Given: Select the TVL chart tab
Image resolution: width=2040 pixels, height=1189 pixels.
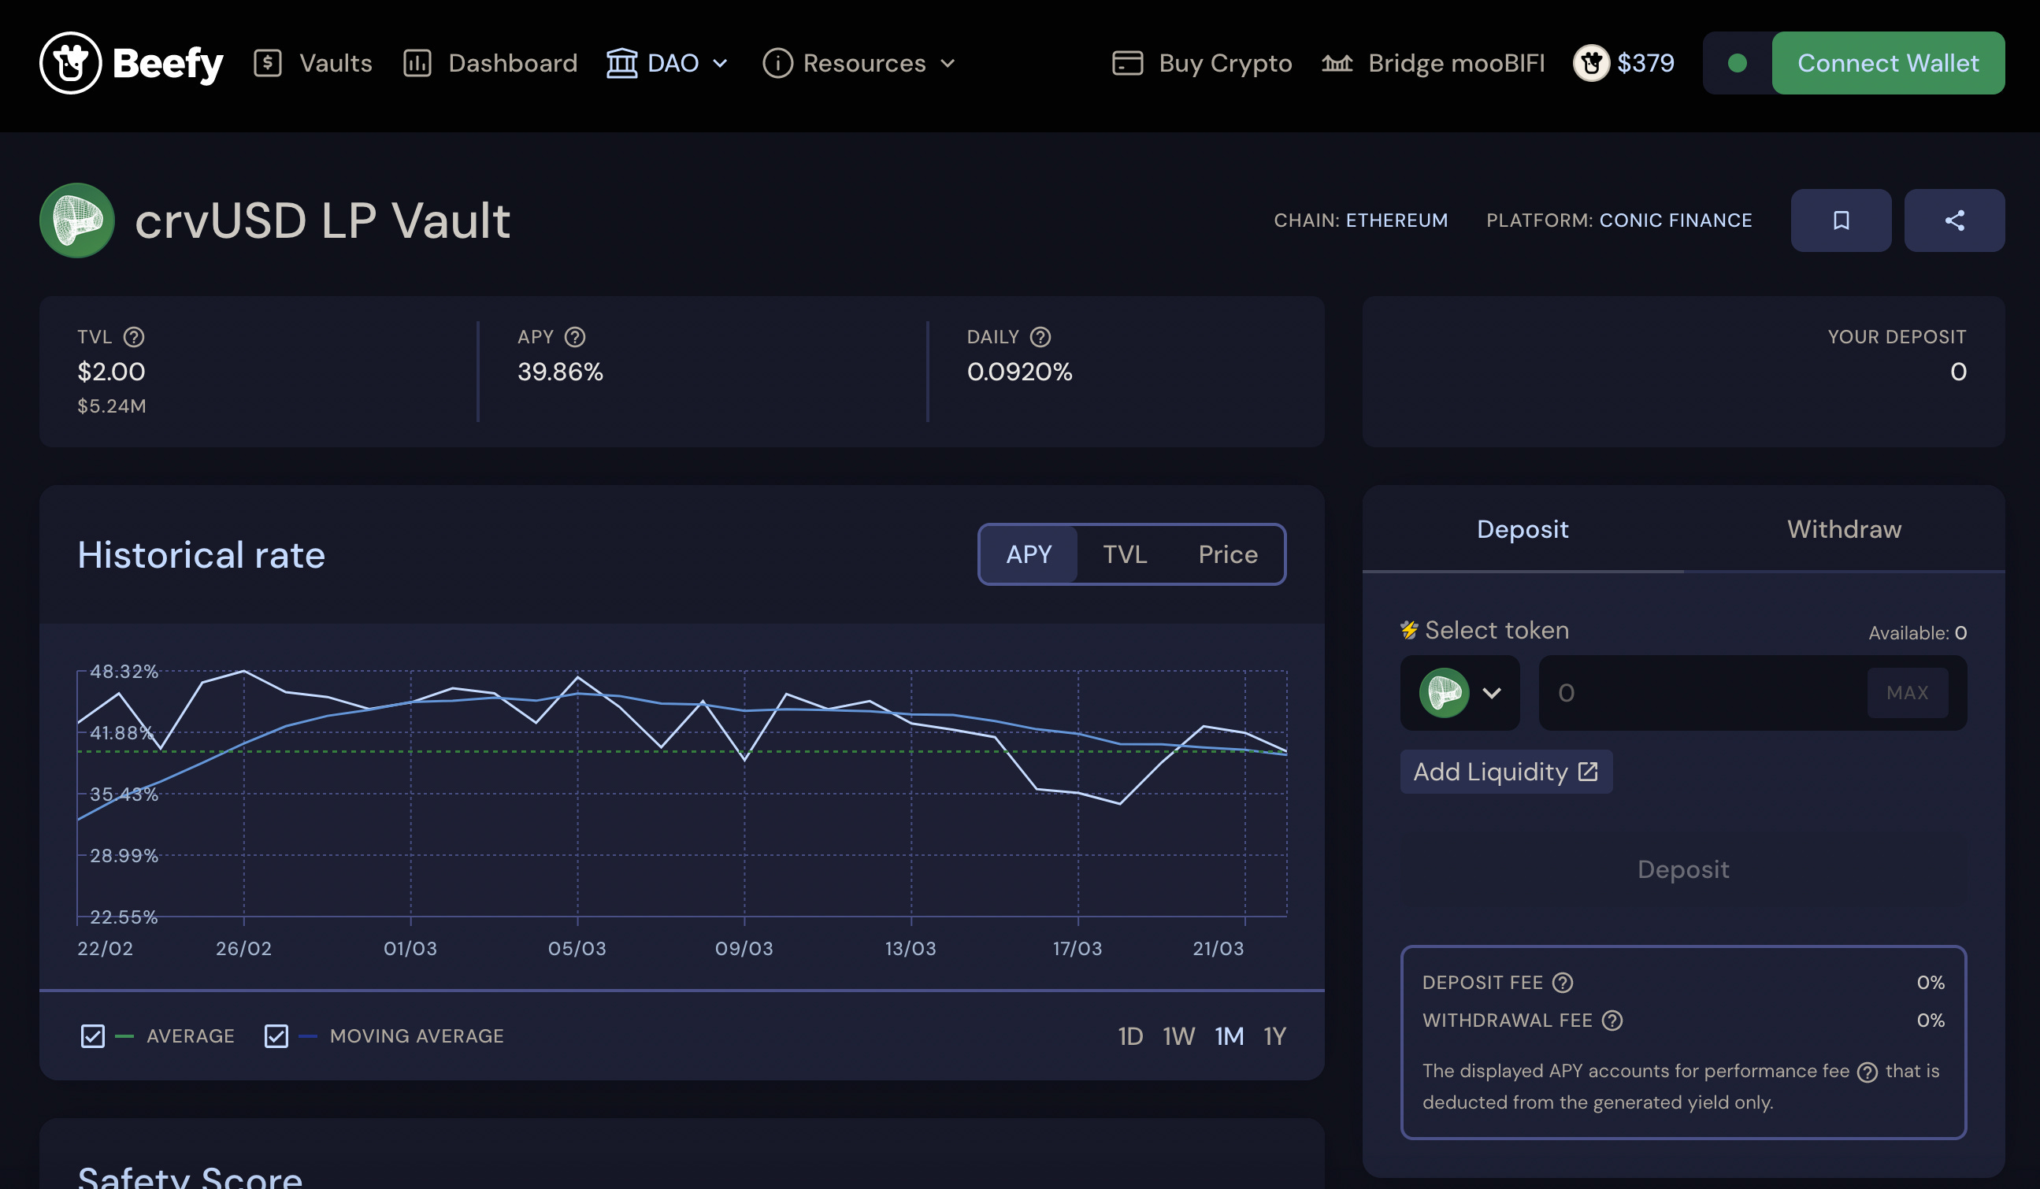Looking at the screenshot, I should (x=1125, y=554).
